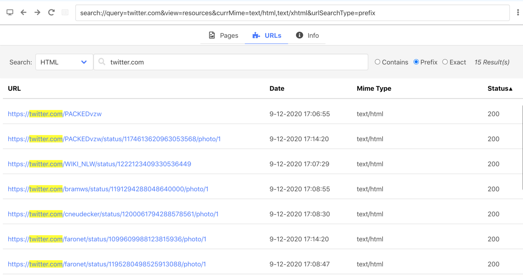Sort by the Date column header

click(x=277, y=88)
